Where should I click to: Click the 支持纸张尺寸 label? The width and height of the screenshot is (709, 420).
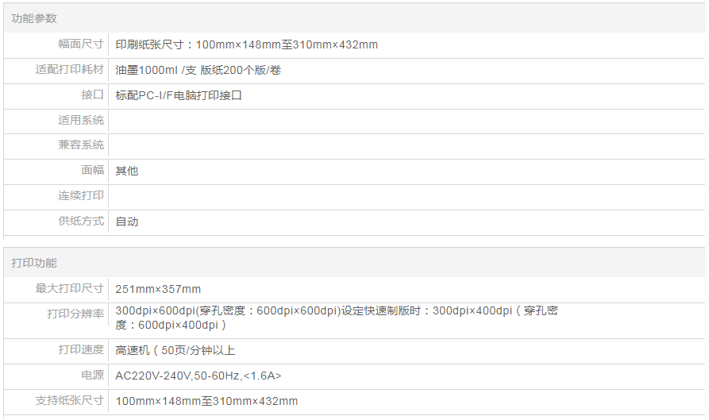(x=70, y=401)
